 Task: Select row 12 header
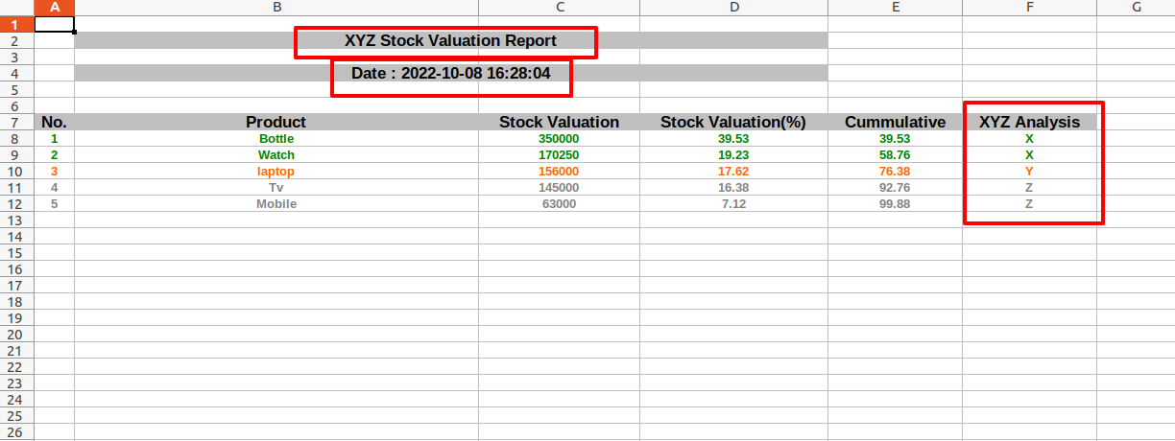(17, 204)
